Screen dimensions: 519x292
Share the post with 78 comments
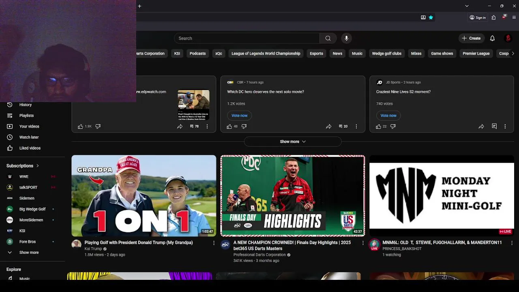point(180,127)
